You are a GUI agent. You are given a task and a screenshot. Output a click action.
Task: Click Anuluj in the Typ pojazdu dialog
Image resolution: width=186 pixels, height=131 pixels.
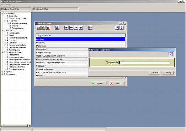[168, 73]
